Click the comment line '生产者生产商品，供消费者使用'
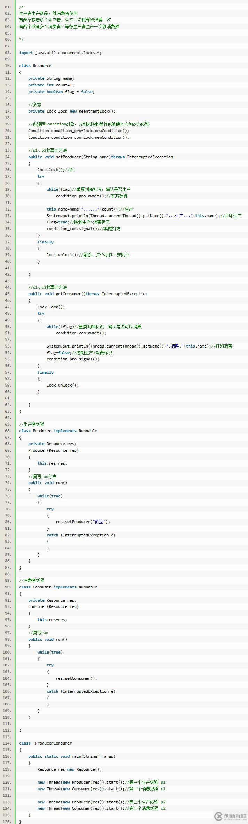248x824 pixels. point(48,13)
